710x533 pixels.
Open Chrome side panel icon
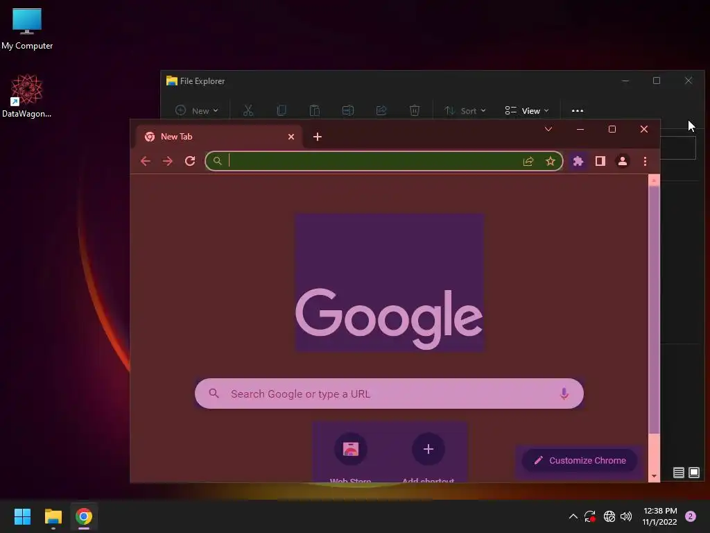[x=600, y=161]
